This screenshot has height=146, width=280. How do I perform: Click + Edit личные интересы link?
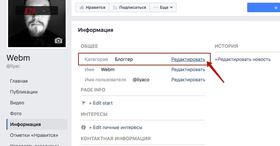(x=116, y=127)
